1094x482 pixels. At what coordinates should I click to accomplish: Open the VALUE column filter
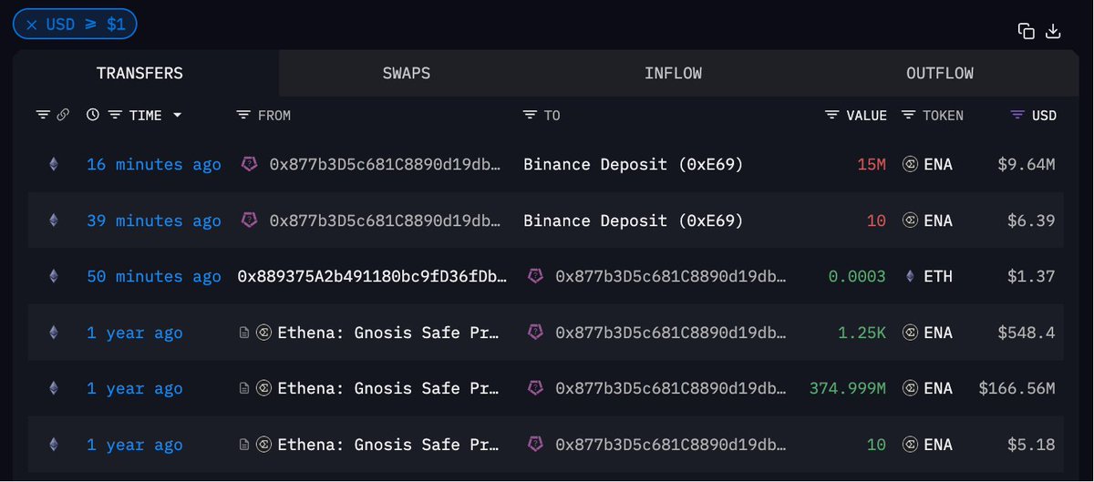(x=831, y=115)
